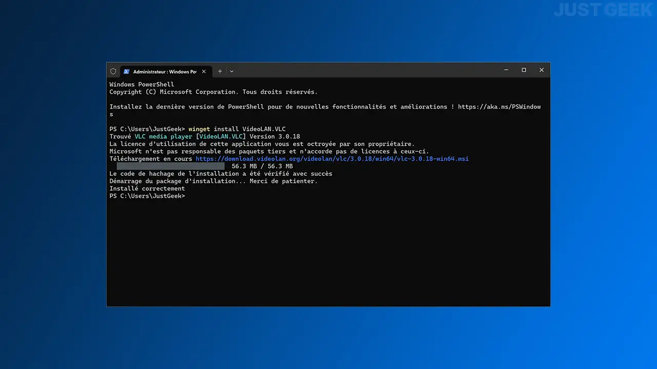Screen dimensions: 657x369
Task: Click the admin shield icon in title bar
Action: pos(113,71)
